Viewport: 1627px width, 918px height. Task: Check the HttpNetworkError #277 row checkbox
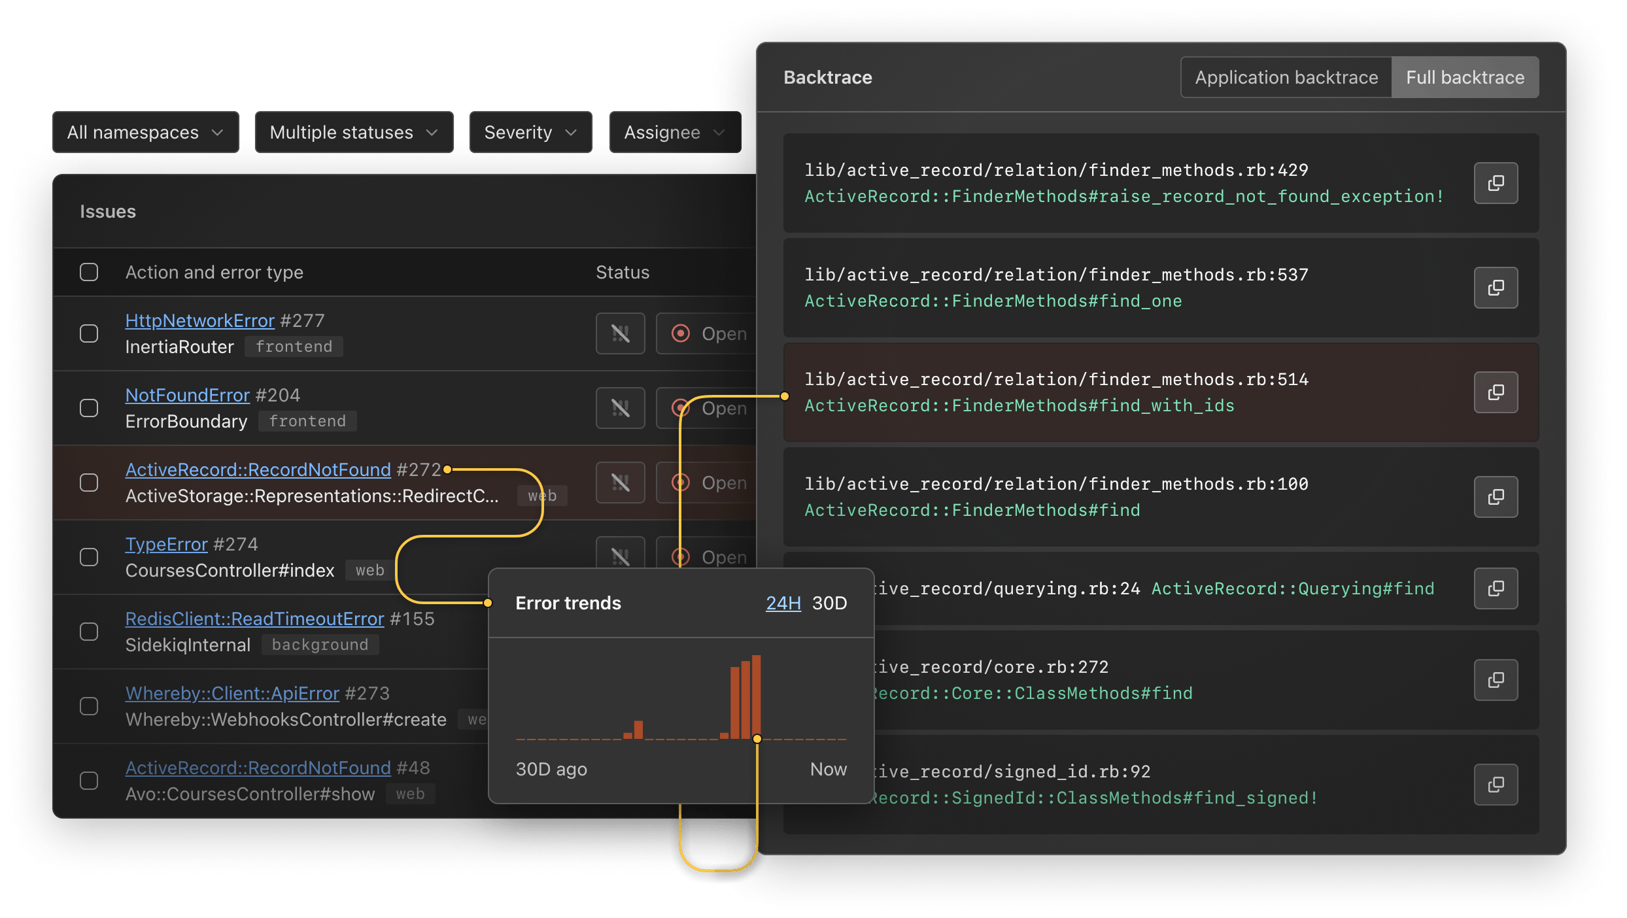89,333
